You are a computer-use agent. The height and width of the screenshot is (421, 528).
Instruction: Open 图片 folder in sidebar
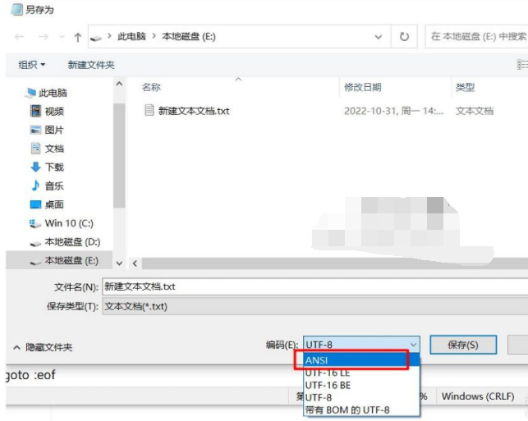tap(47, 130)
